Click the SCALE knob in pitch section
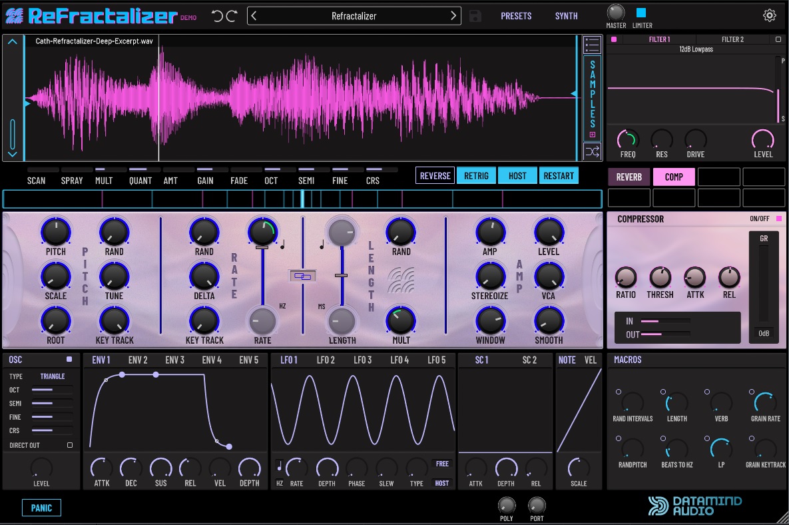789x525 pixels. click(56, 276)
